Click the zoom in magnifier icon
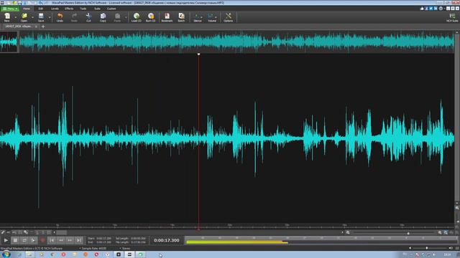Image resolution: width=460 pixels, height=258 pixels. pos(440,232)
